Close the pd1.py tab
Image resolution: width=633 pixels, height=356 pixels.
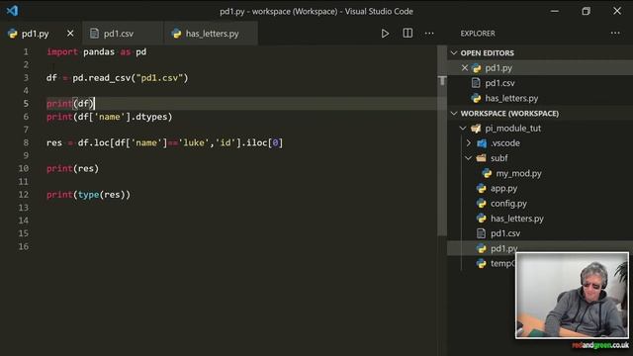click(70, 33)
